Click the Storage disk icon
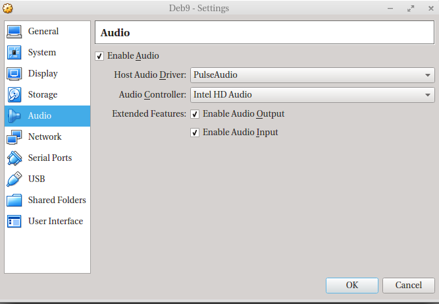The image size is (439, 304). click(x=14, y=95)
